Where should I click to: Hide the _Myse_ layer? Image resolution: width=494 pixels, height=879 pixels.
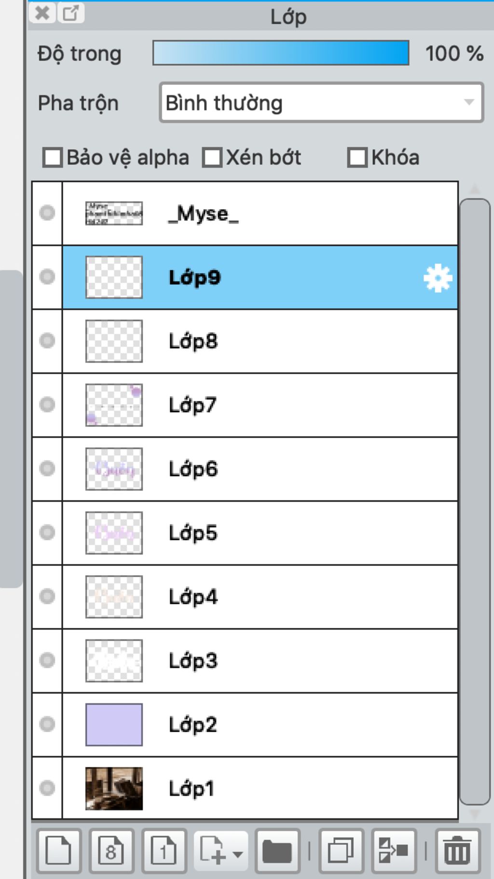click(x=47, y=213)
